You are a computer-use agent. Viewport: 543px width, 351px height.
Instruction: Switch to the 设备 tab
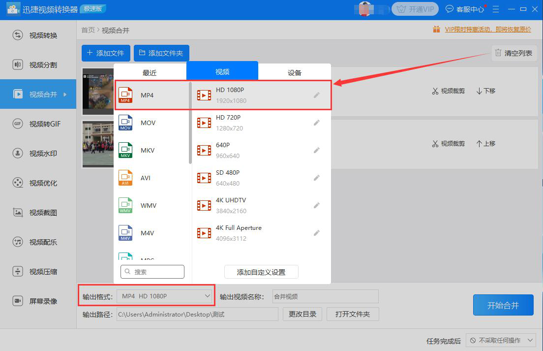pos(295,72)
